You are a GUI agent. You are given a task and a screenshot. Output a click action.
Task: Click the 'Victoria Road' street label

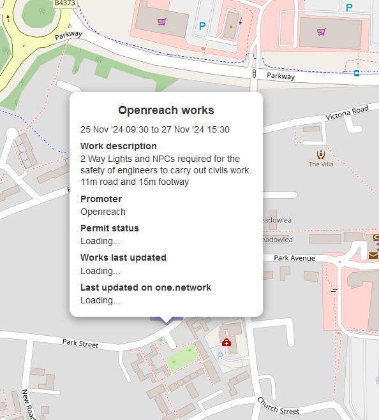(x=347, y=113)
